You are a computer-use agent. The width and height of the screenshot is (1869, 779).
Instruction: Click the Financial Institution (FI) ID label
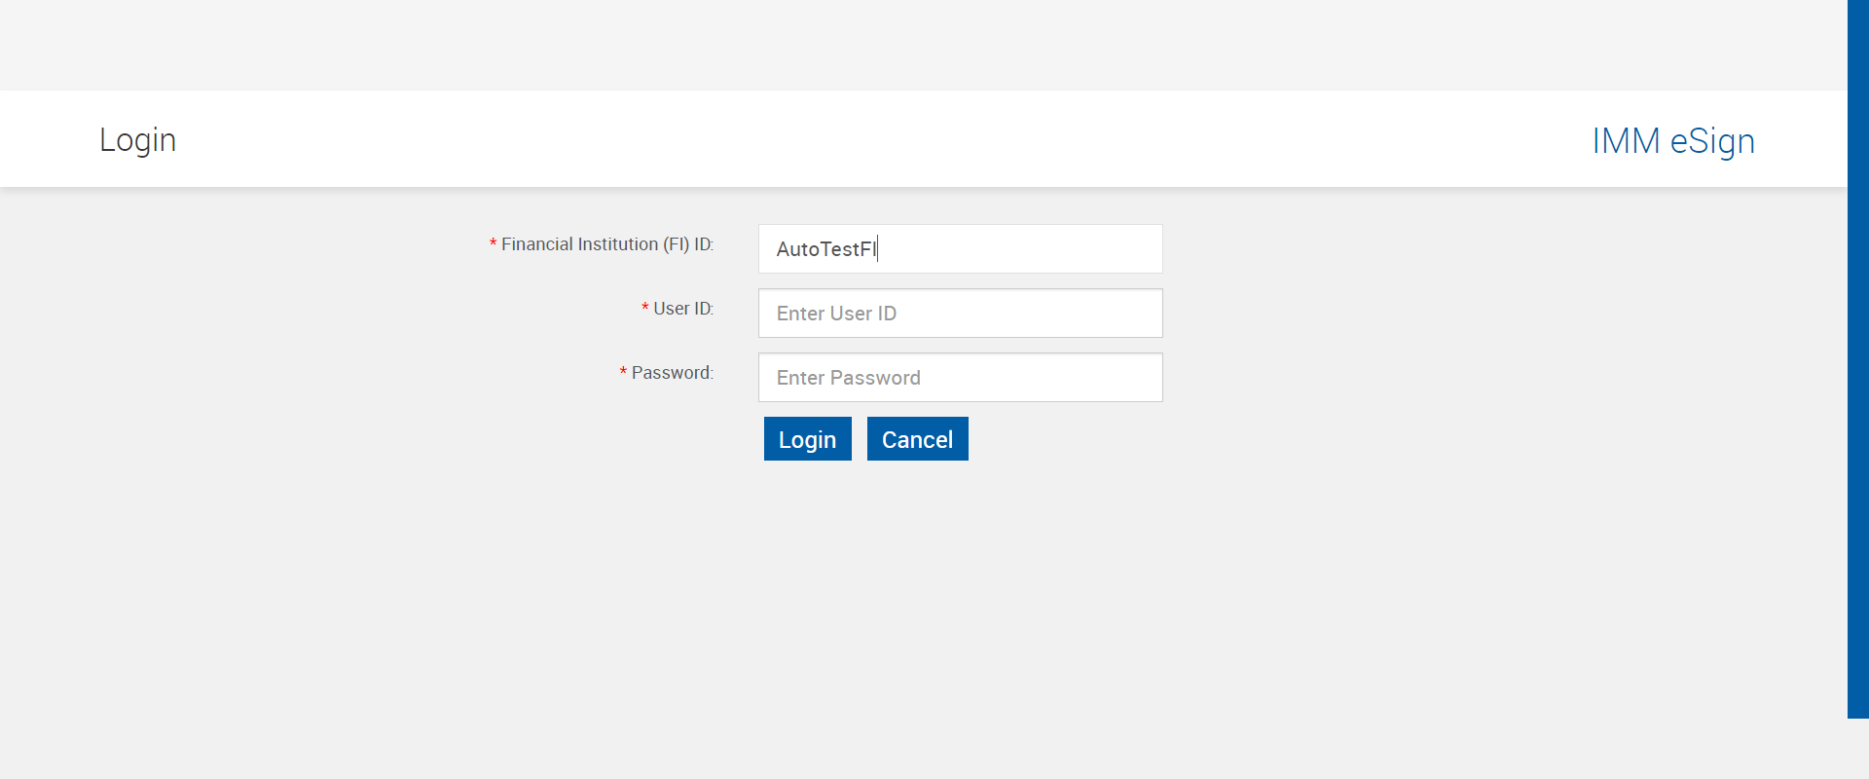(606, 244)
